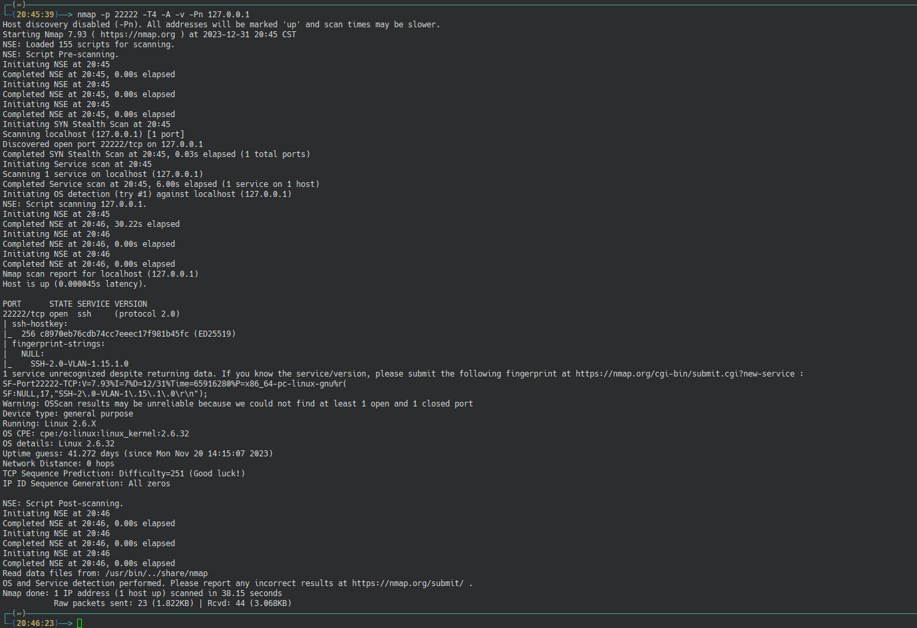Open the https://nmap.org link on the Starting Nmap line
Image resolution: width=917 pixels, height=628 pixels.
tap(138, 35)
